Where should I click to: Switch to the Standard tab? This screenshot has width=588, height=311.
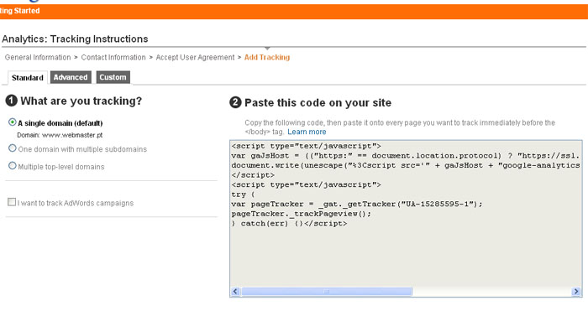click(28, 77)
